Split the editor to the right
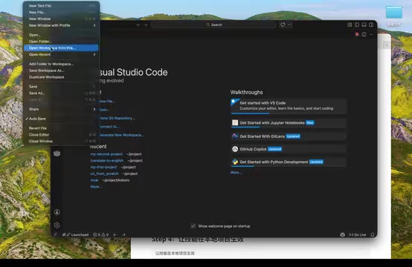This screenshot has width=412, height=267. click(x=364, y=34)
